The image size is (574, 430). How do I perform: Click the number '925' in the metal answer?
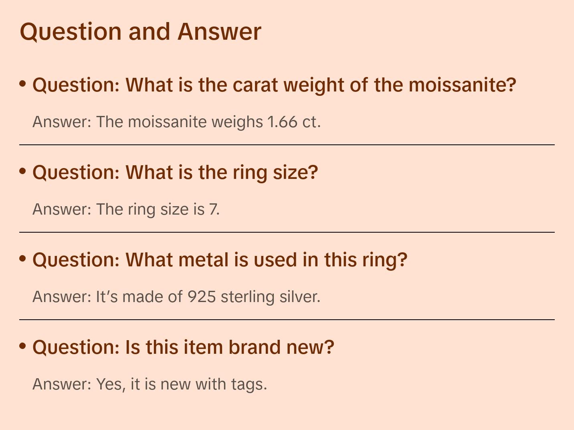[x=202, y=296]
